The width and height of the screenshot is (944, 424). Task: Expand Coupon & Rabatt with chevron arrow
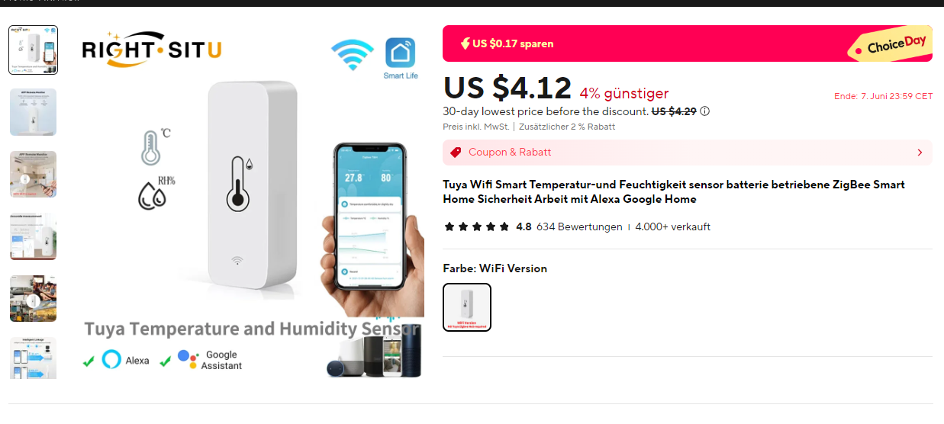tap(920, 153)
